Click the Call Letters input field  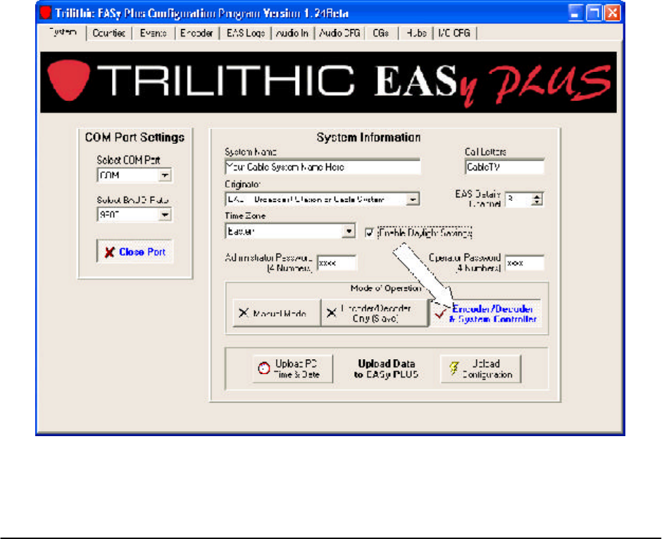pyautogui.click(x=504, y=167)
